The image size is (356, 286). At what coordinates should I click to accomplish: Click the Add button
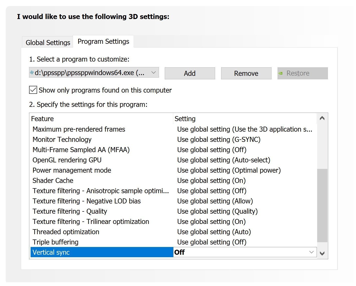pyautogui.click(x=190, y=73)
